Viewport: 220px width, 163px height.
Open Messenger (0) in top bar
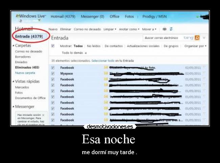click(92, 17)
